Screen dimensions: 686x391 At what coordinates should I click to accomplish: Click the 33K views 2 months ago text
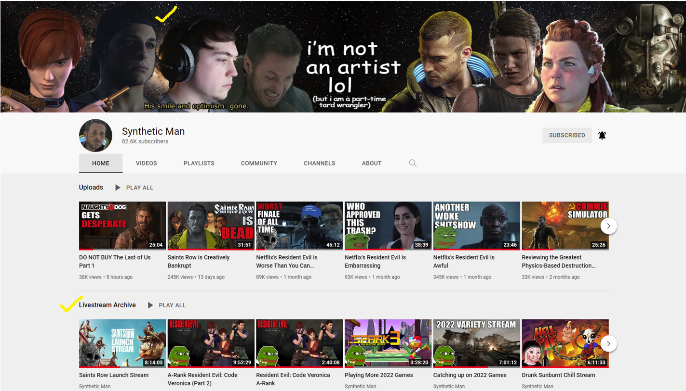click(551, 277)
